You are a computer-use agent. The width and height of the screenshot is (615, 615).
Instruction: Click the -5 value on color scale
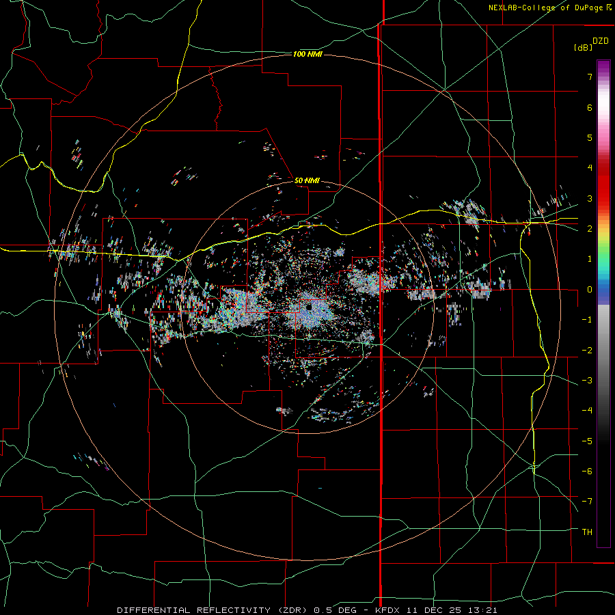click(587, 441)
